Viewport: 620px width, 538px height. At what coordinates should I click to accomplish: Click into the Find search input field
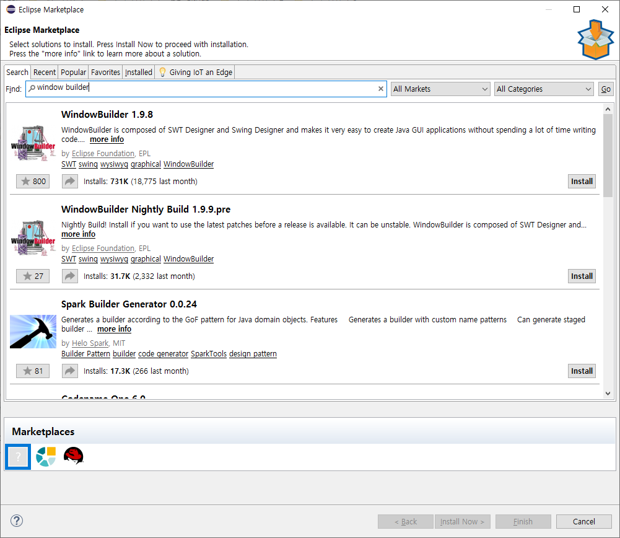(x=206, y=89)
